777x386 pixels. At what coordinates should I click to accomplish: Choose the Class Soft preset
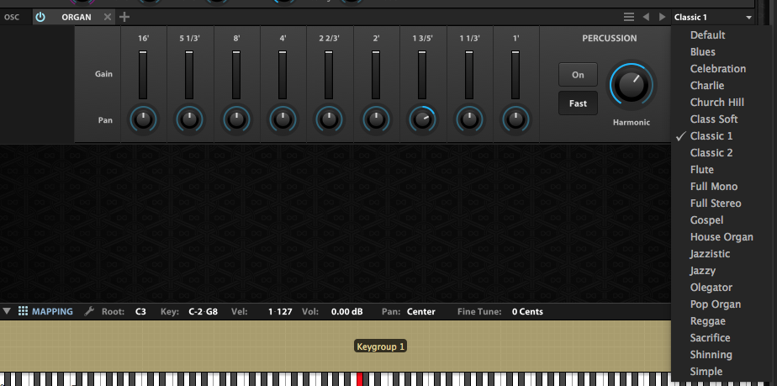click(x=713, y=119)
